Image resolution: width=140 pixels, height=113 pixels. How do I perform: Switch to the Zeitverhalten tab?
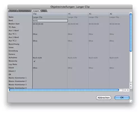24,11
